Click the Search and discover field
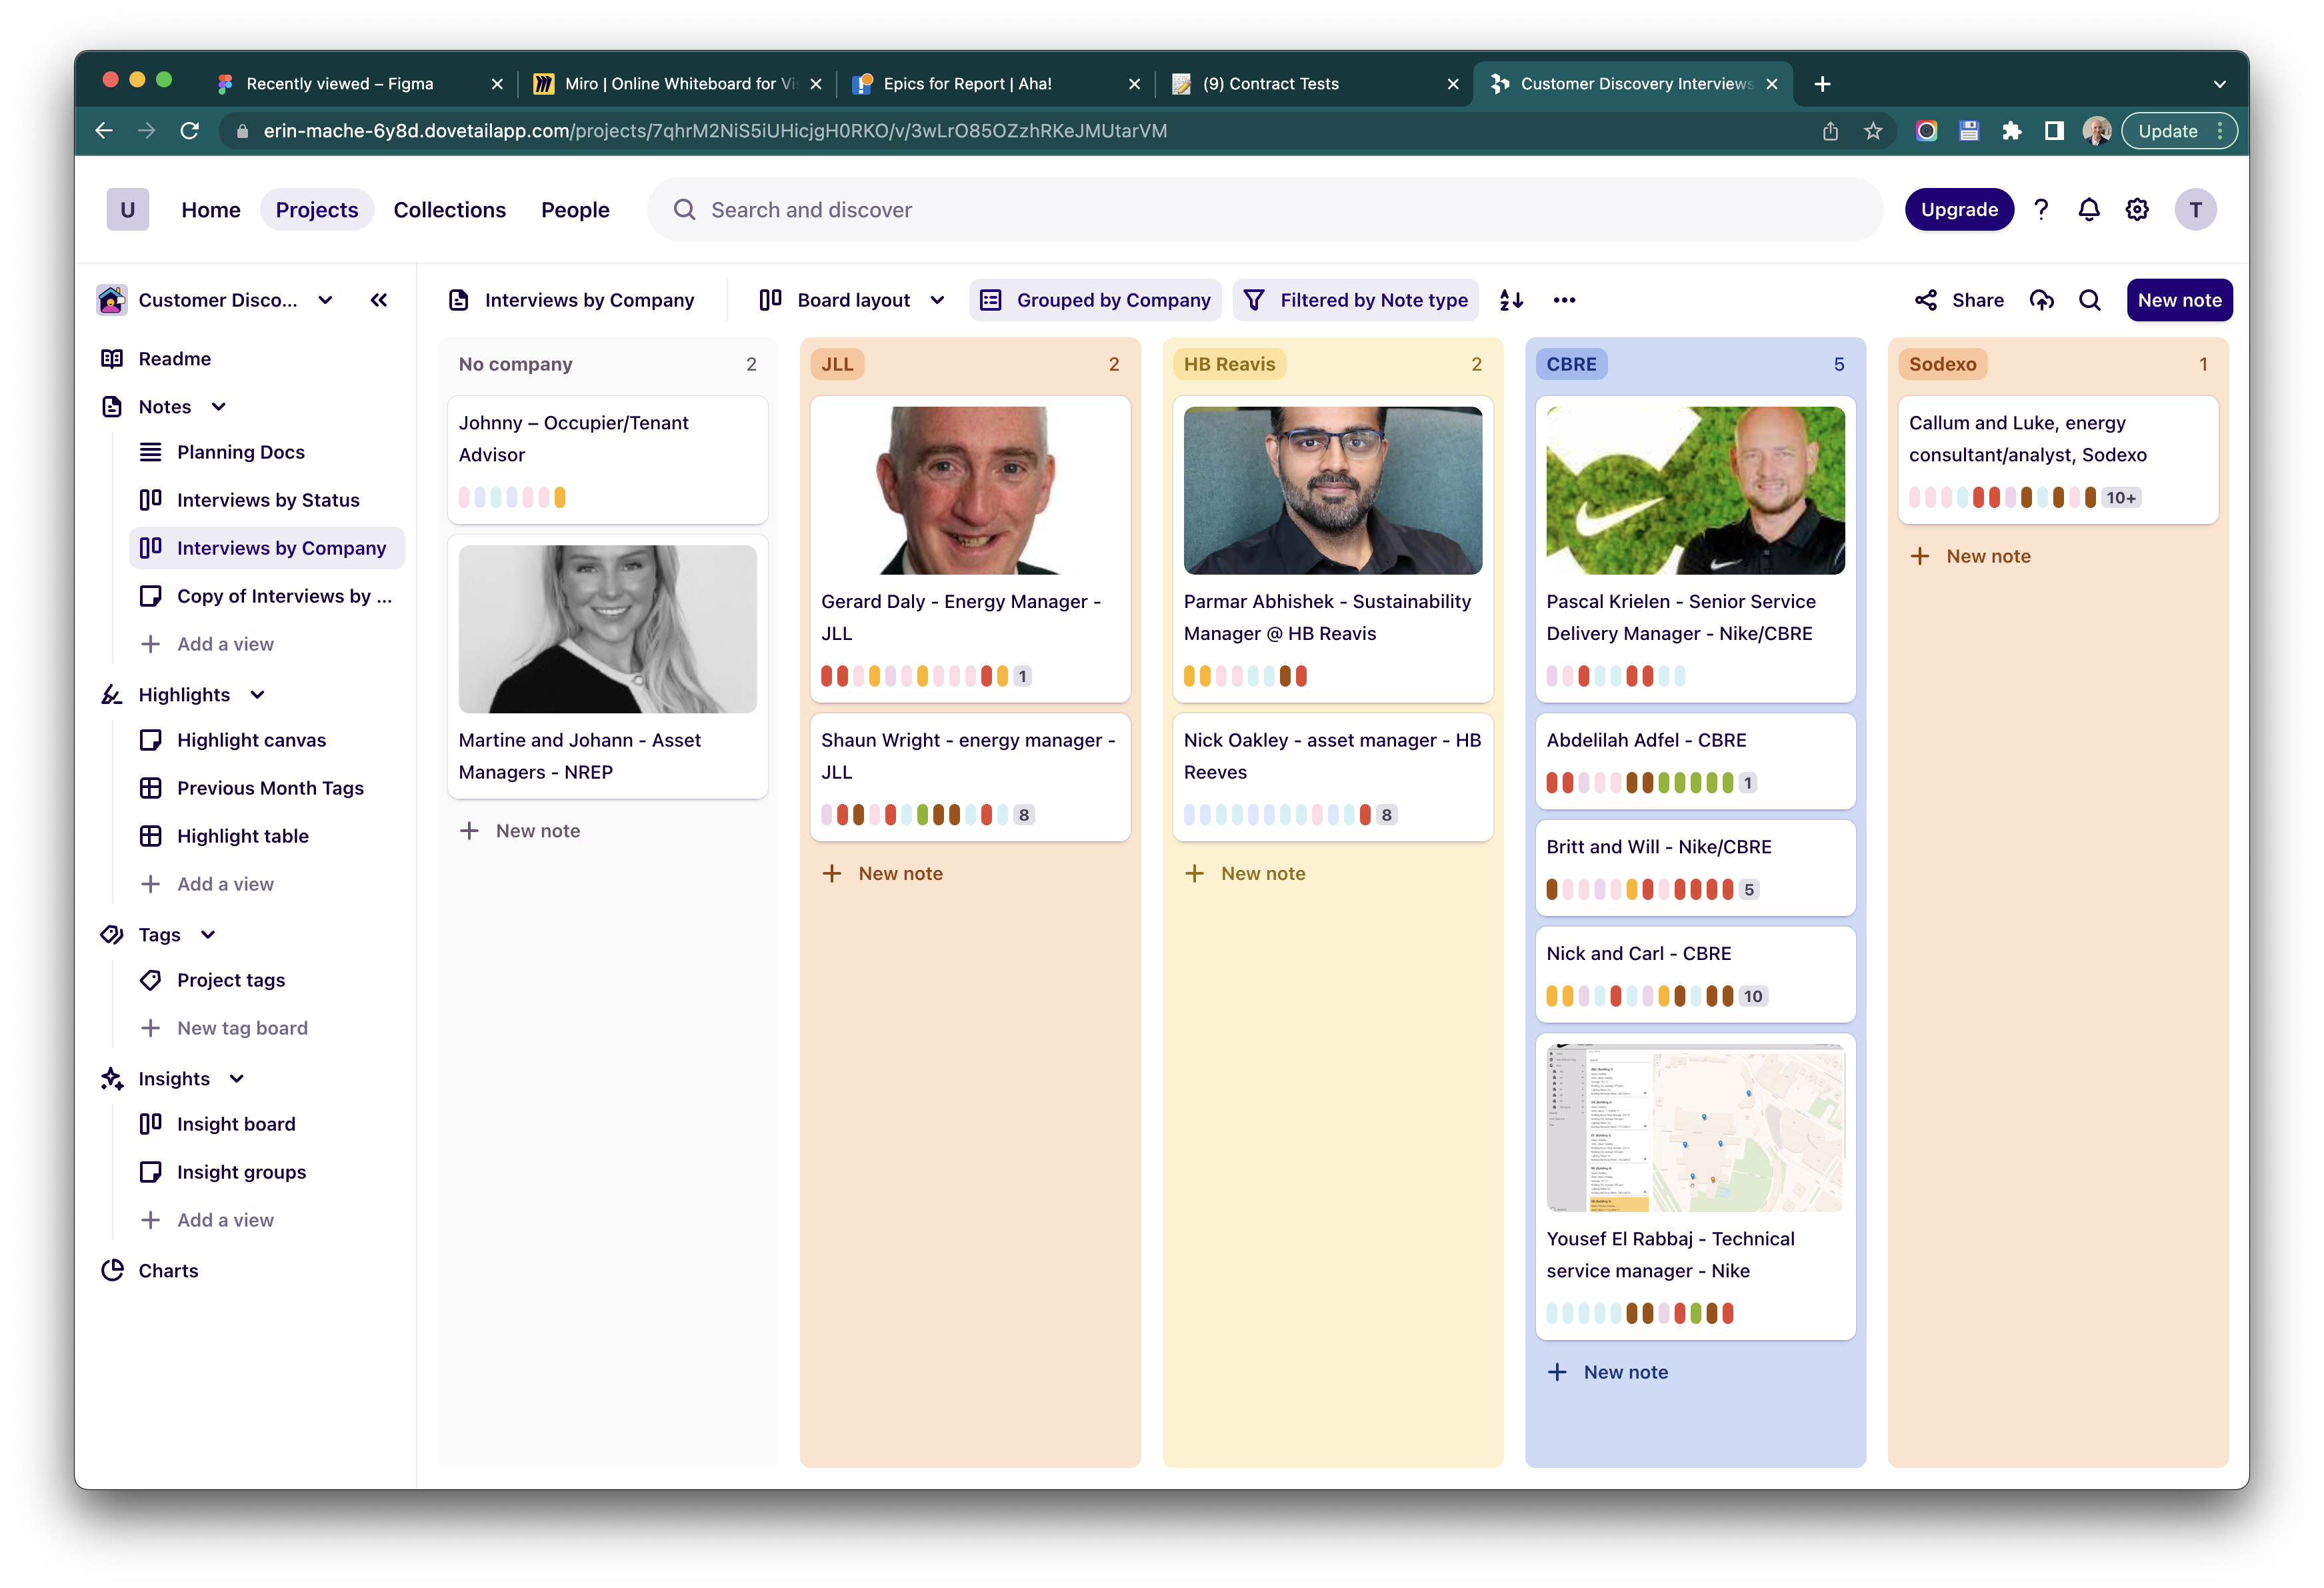The width and height of the screenshot is (2324, 1588). point(1265,209)
